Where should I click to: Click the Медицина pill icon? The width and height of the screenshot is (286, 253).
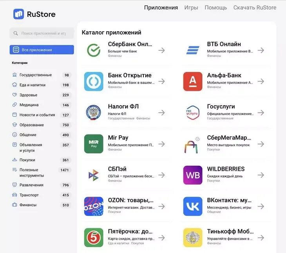(x=14, y=105)
